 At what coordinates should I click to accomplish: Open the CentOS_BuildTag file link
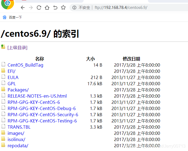coord(25,65)
